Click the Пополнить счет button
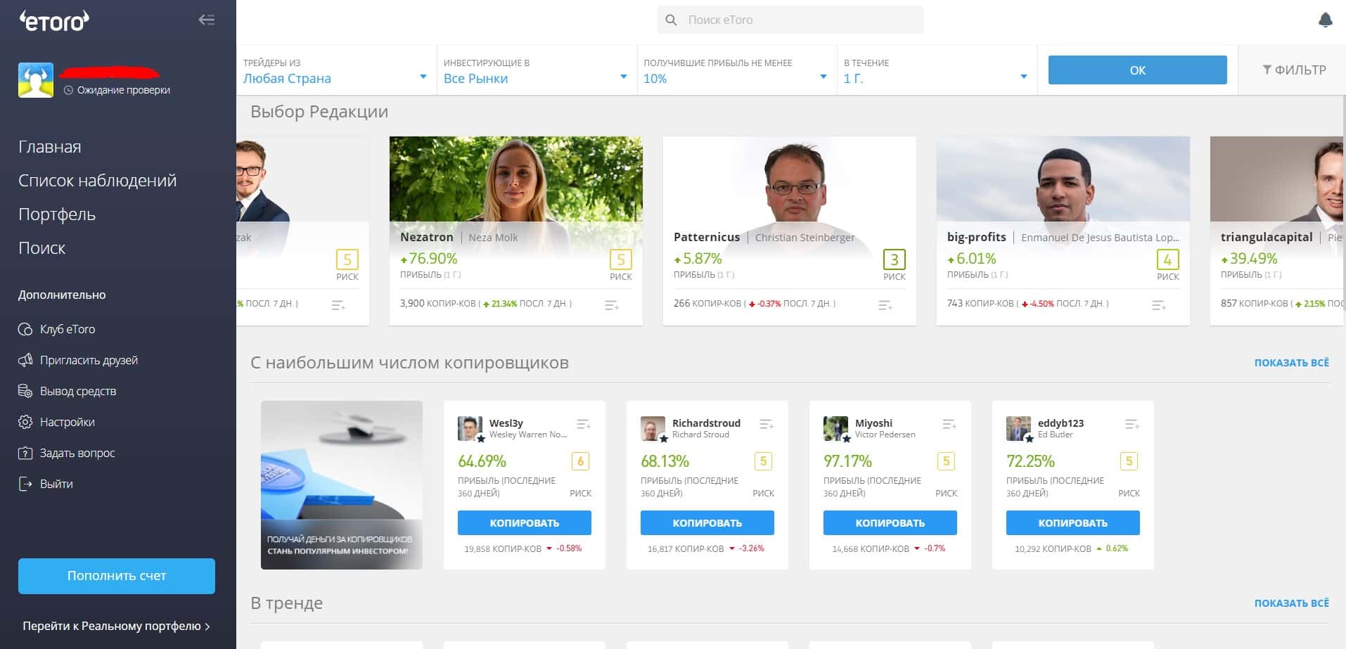 pyautogui.click(x=117, y=576)
